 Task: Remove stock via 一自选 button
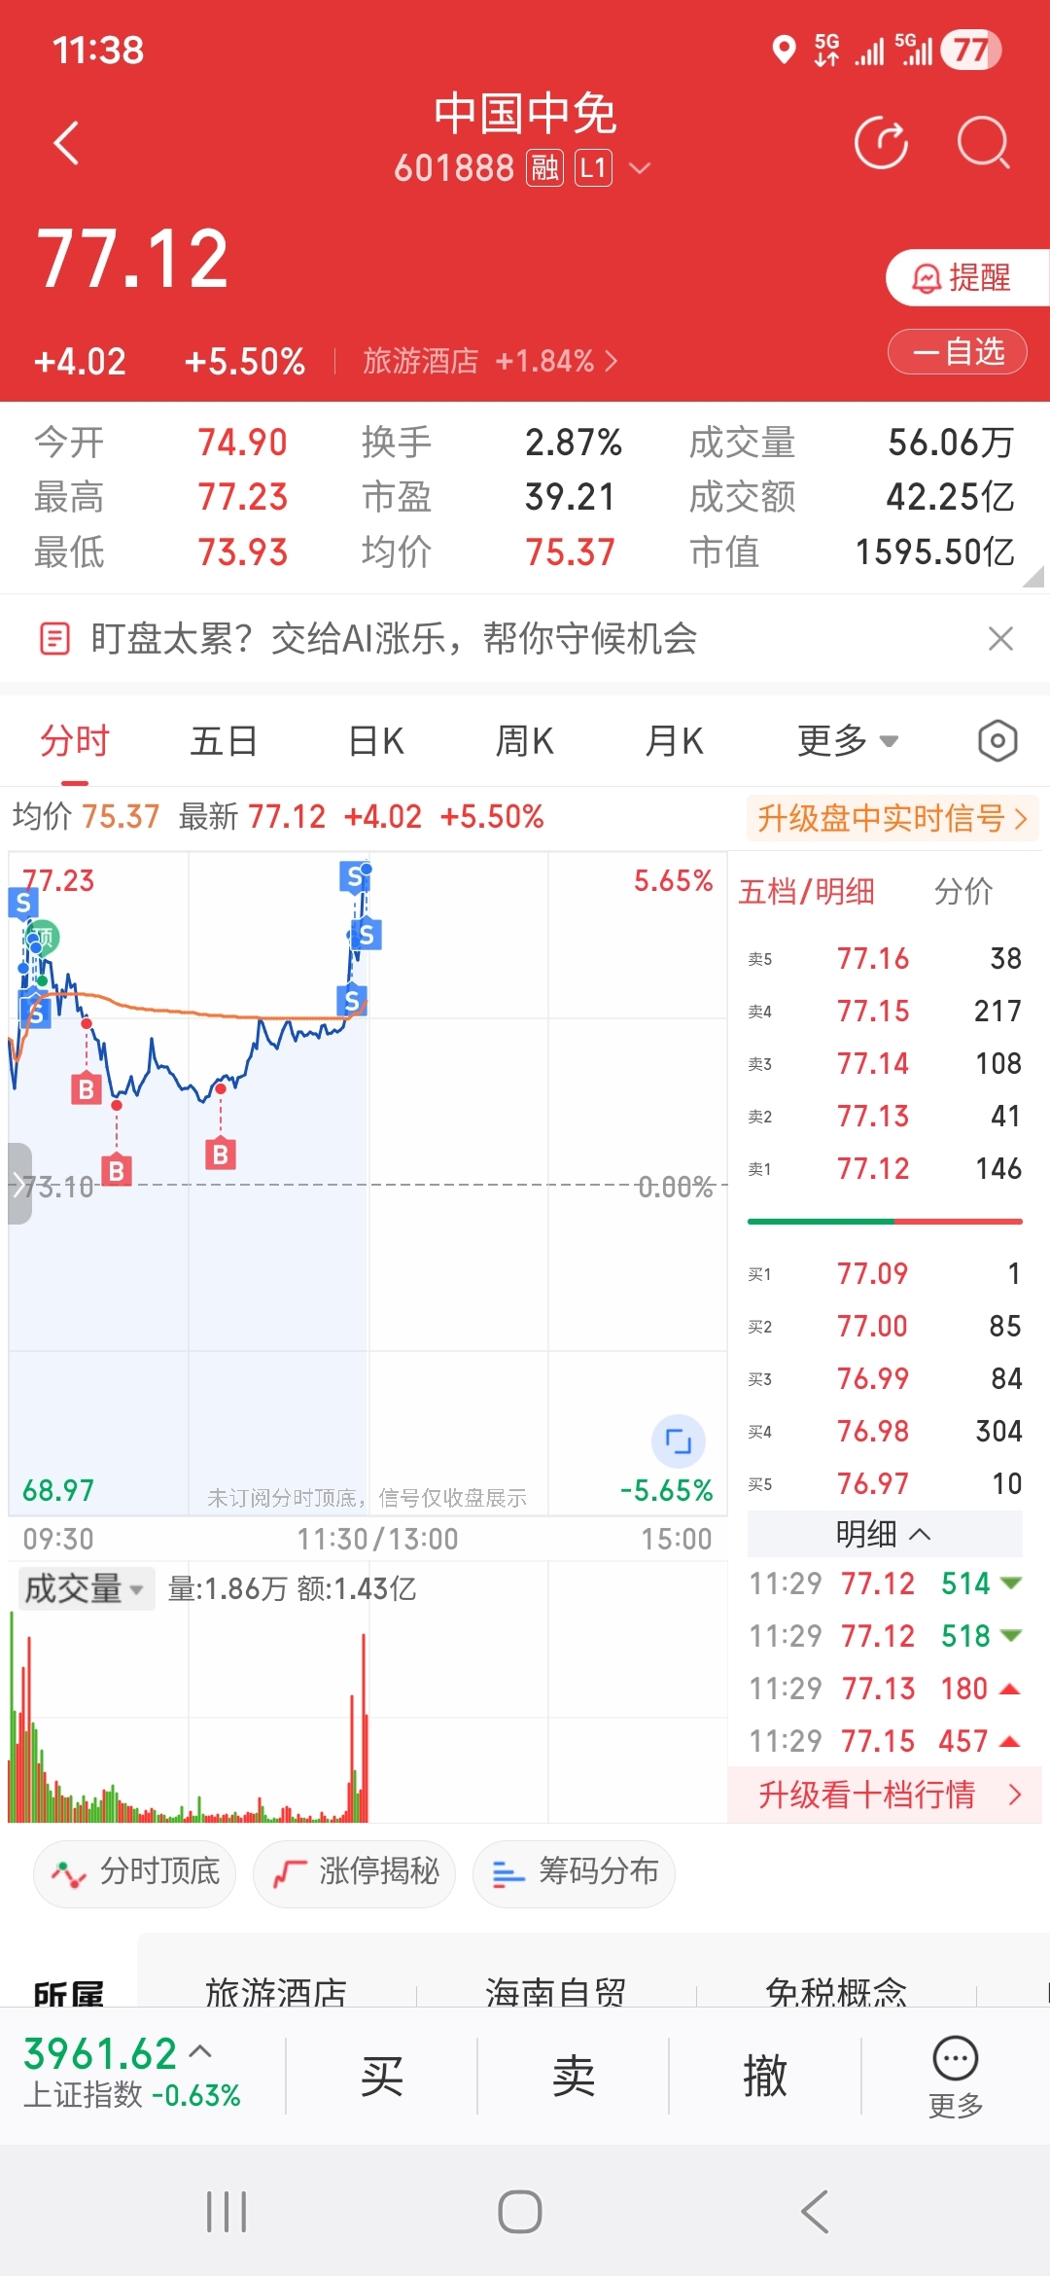point(958,351)
